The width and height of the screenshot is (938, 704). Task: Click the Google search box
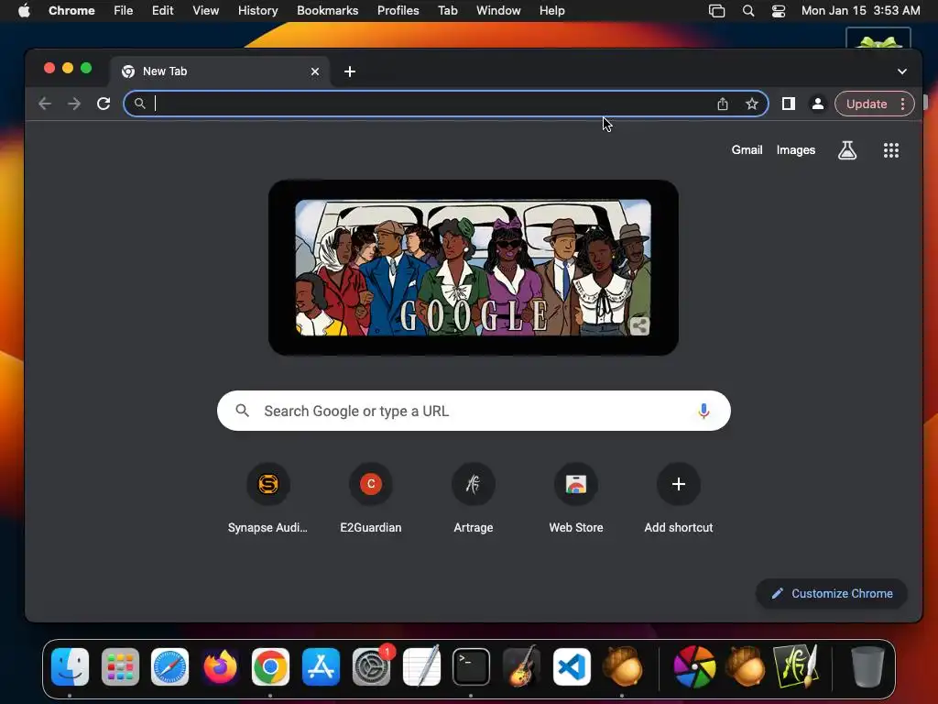[474, 411]
